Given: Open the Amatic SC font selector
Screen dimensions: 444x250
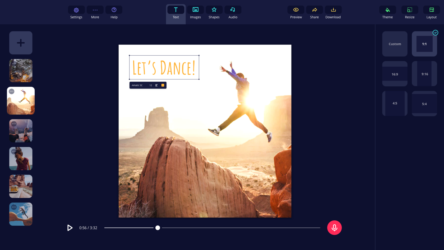Looking at the screenshot, I should [x=138, y=85].
